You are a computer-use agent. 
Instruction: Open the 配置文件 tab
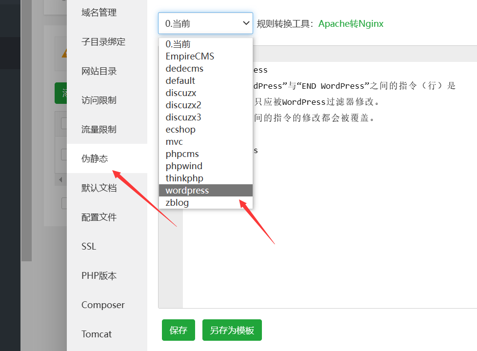tap(99, 217)
